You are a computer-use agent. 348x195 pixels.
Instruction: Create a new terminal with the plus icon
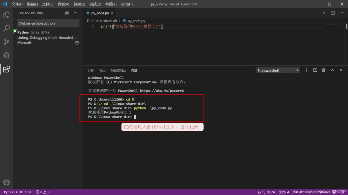pos(306,70)
